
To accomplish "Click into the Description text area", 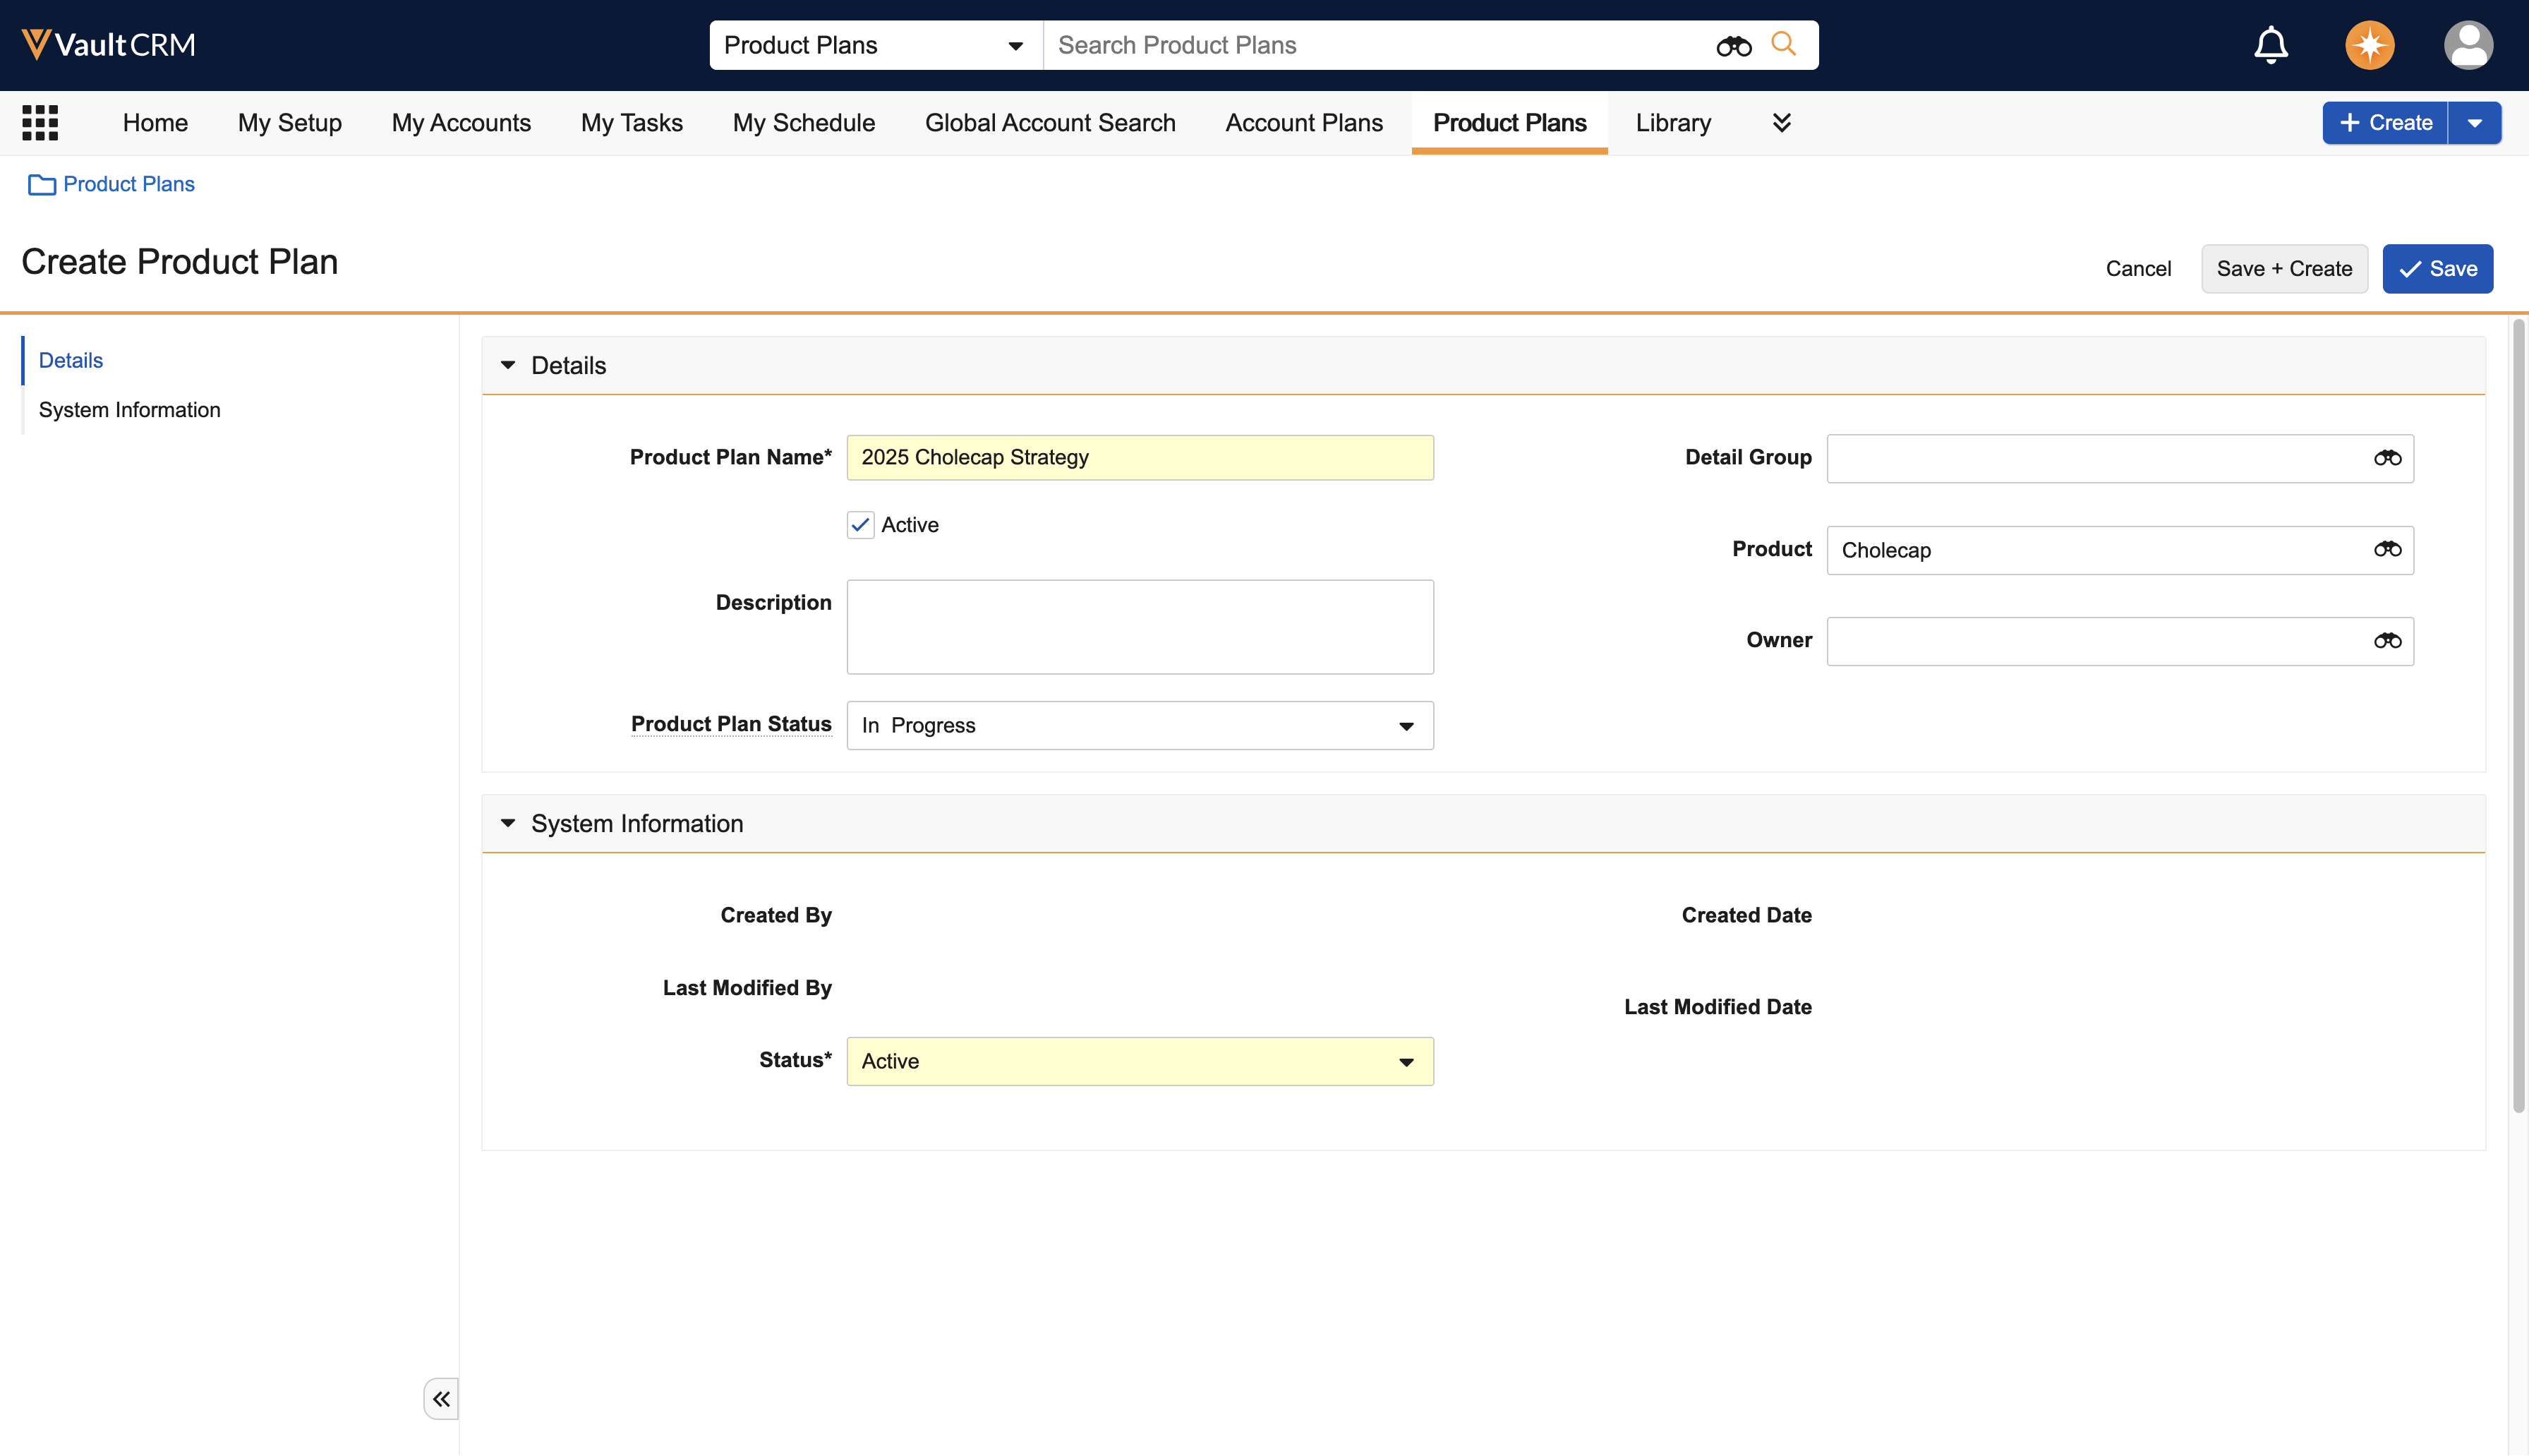I will click(1140, 627).
